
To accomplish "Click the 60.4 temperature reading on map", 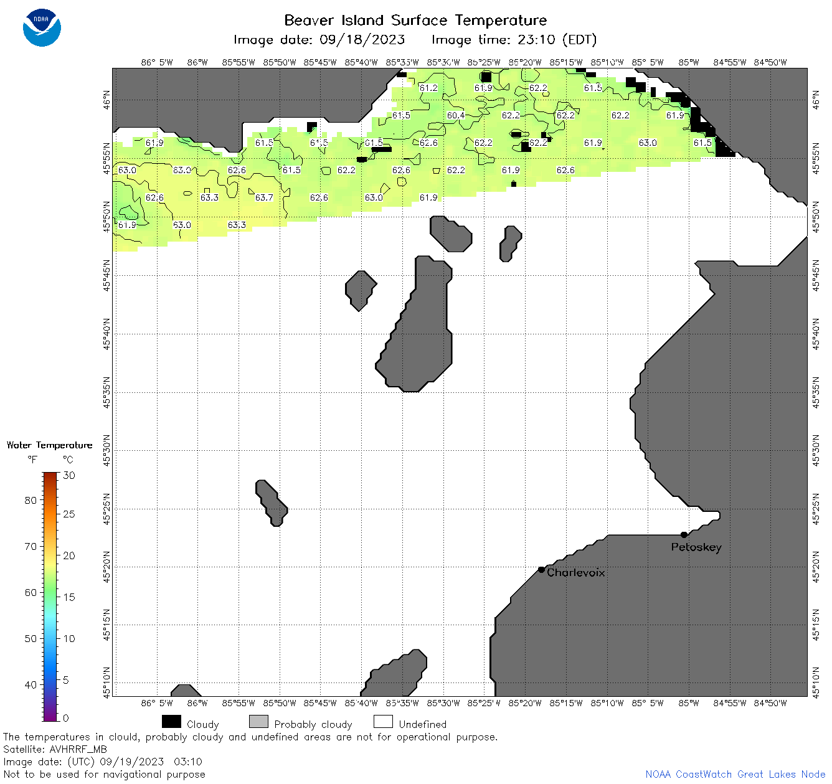I will pyautogui.click(x=456, y=115).
